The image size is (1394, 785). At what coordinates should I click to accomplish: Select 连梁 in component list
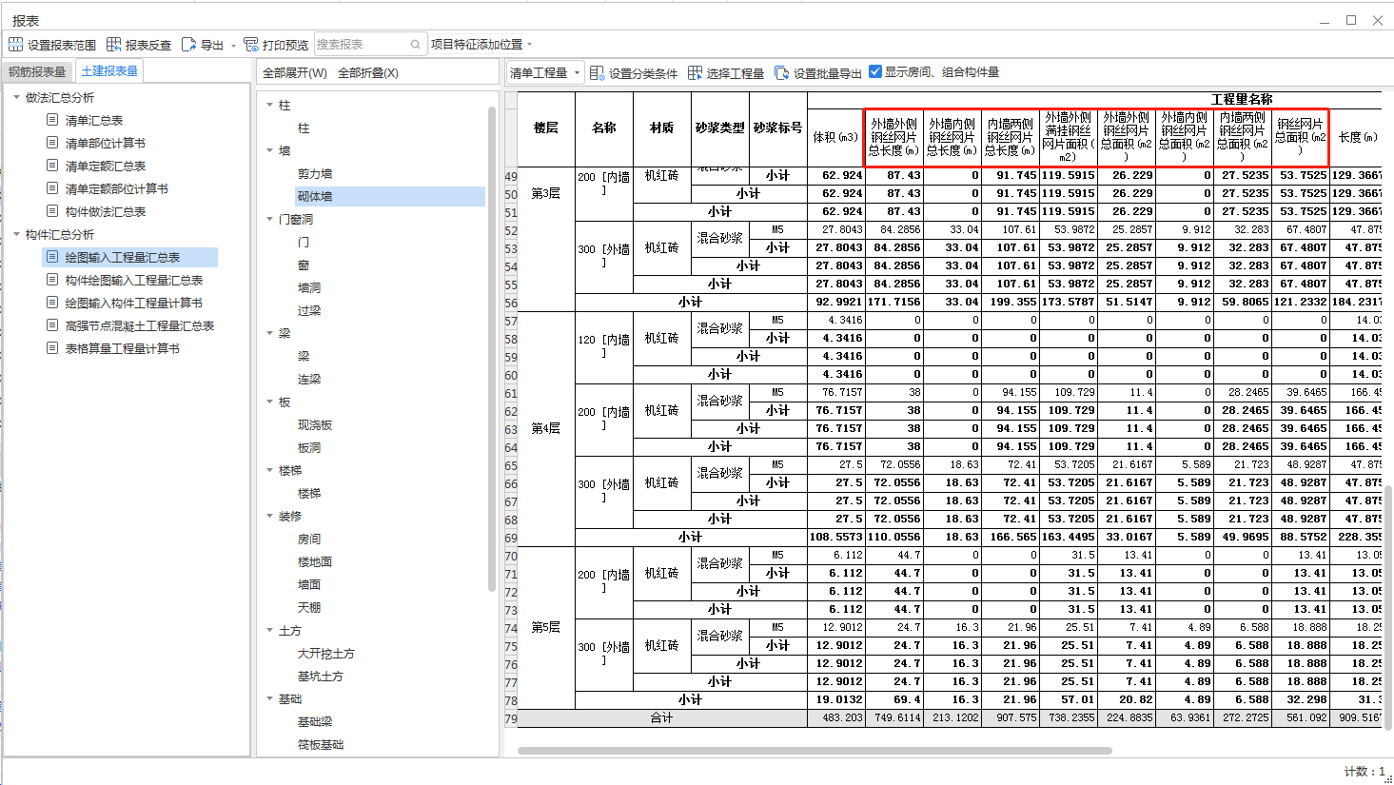309,379
